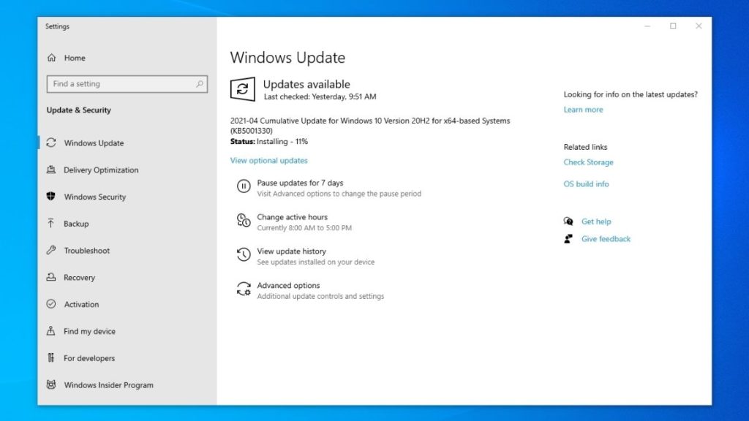Open Advanced options for updates
The image size is (749, 421).
(x=287, y=285)
